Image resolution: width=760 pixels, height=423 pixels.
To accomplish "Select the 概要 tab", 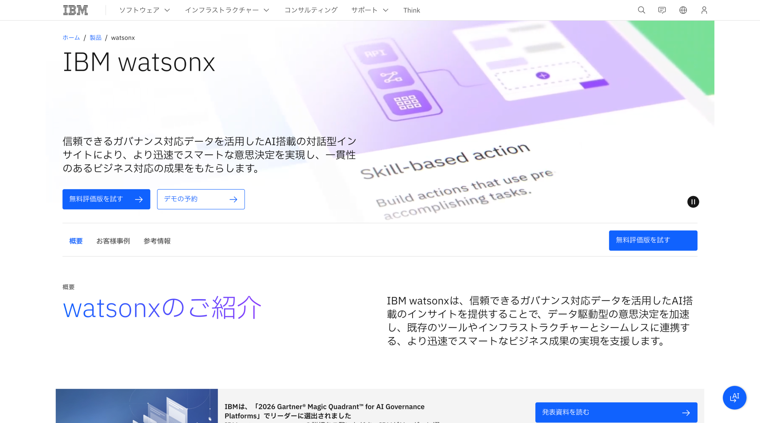I will pos(76,241).
